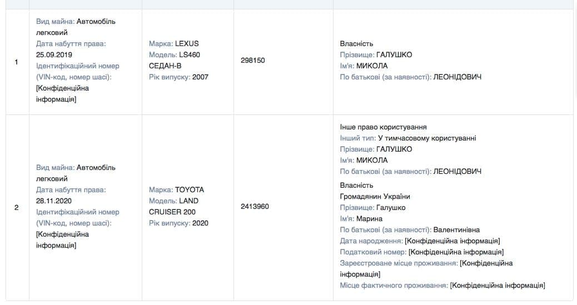577x305 pixels.
Task: Select the acquisition date 28.11.2020
Action: 54,201
